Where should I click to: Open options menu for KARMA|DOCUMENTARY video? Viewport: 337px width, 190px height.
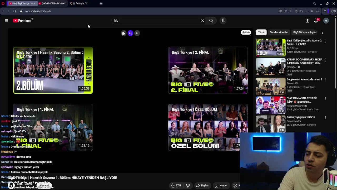325,60
